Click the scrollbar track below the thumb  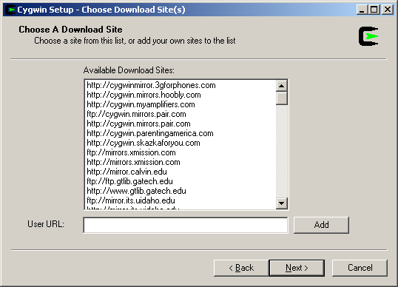(x=282, y=151)
